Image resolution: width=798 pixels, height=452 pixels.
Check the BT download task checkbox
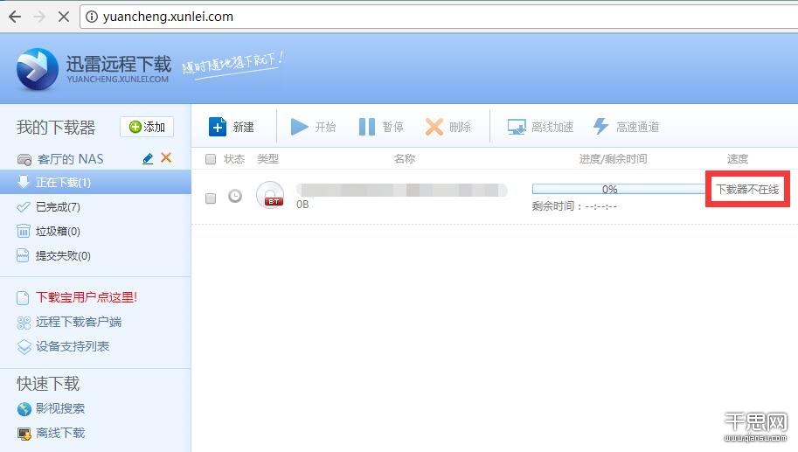[210, 198]
